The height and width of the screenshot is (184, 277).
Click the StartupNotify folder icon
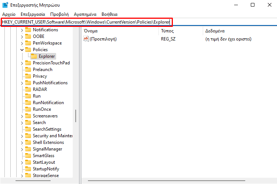[x=28, y=169]
